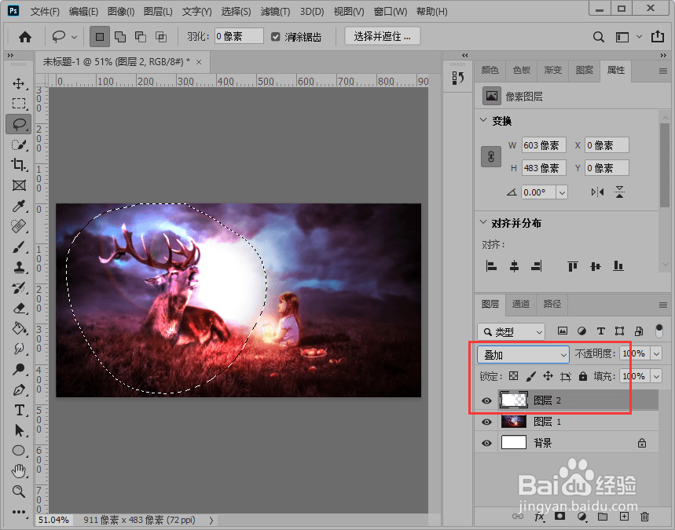Click the Share image icon

(658, 37)
